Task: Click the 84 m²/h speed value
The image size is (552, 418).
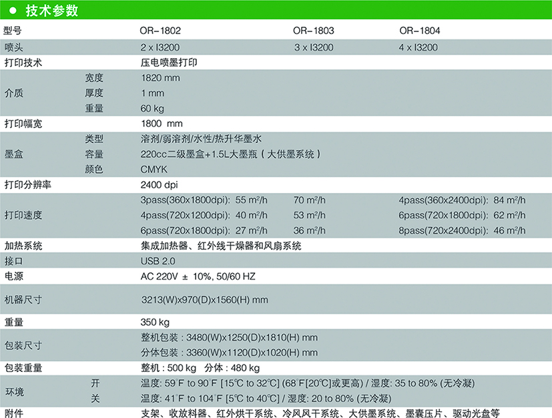Action: (509, 200)
